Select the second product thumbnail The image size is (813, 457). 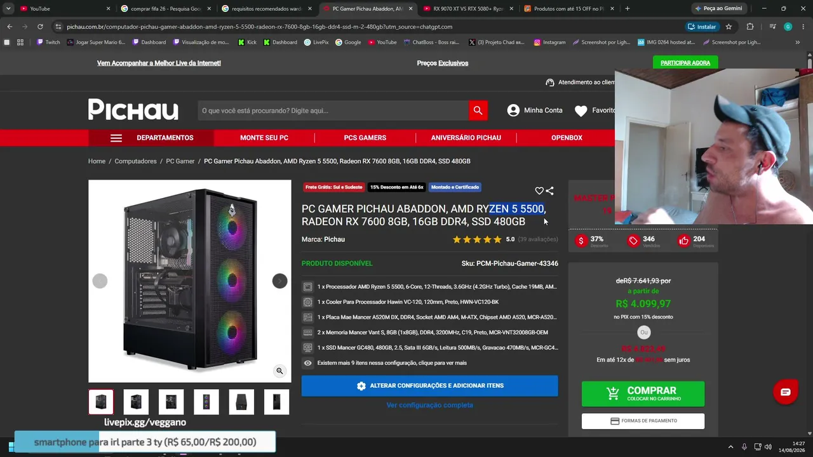[136, 402]
